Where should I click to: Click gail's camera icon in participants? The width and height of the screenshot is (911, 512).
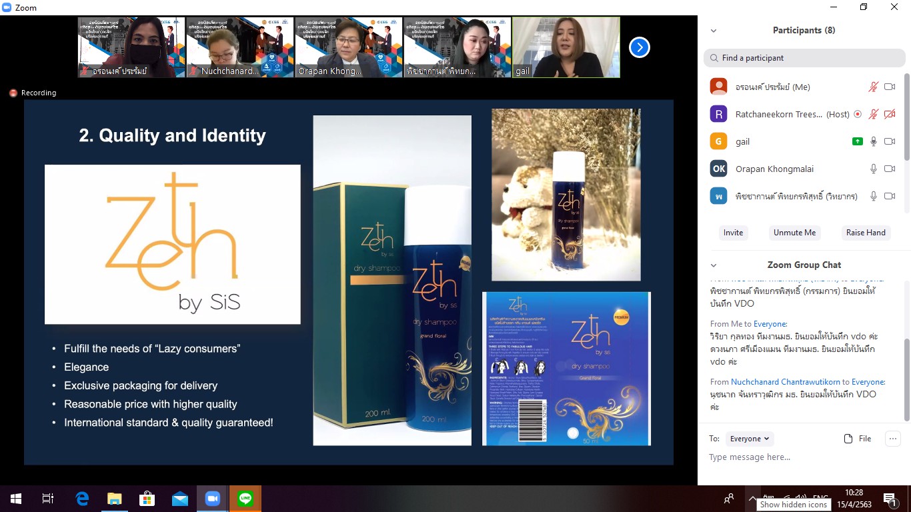pos(890,141)
